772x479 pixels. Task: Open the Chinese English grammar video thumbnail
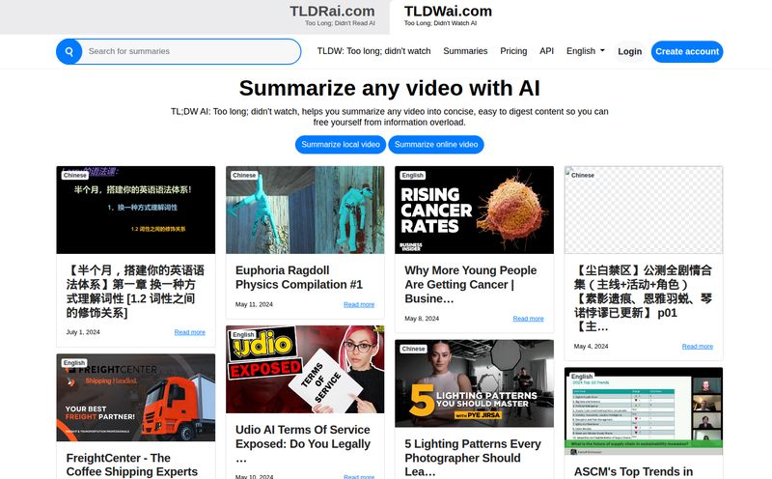pos(135,210)
